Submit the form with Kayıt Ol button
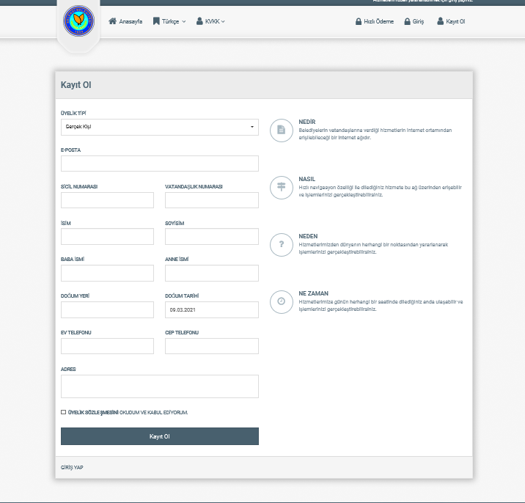The image size is (525, 503). pos(160,436)
